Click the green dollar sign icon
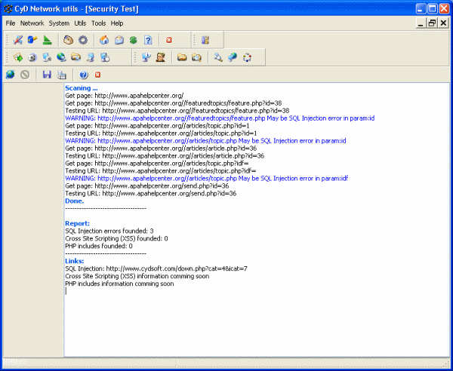Viewport: 453px width, 371px height. (133, 40)
